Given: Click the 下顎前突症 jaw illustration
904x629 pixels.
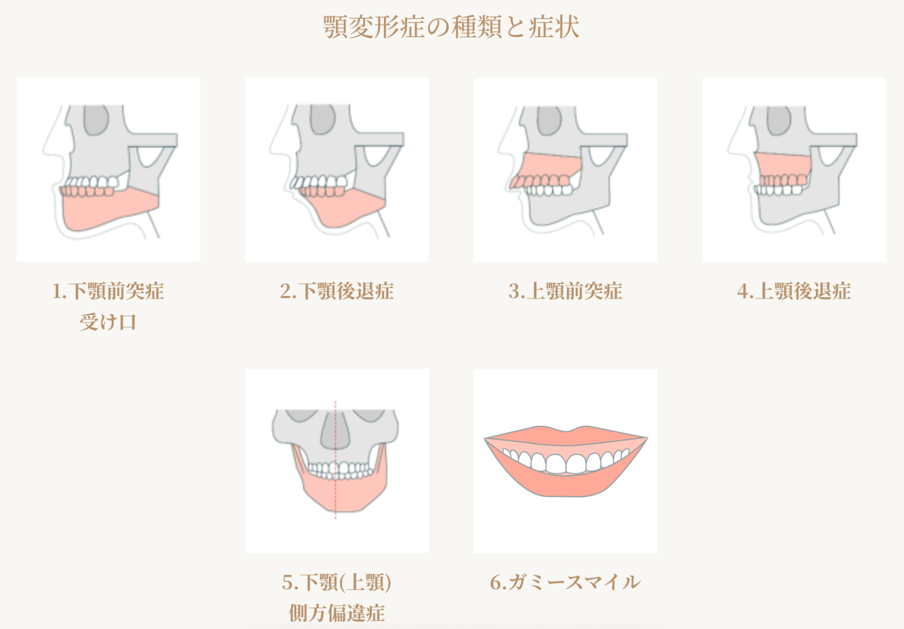Looking at the screenshot, I should point(108,170).
